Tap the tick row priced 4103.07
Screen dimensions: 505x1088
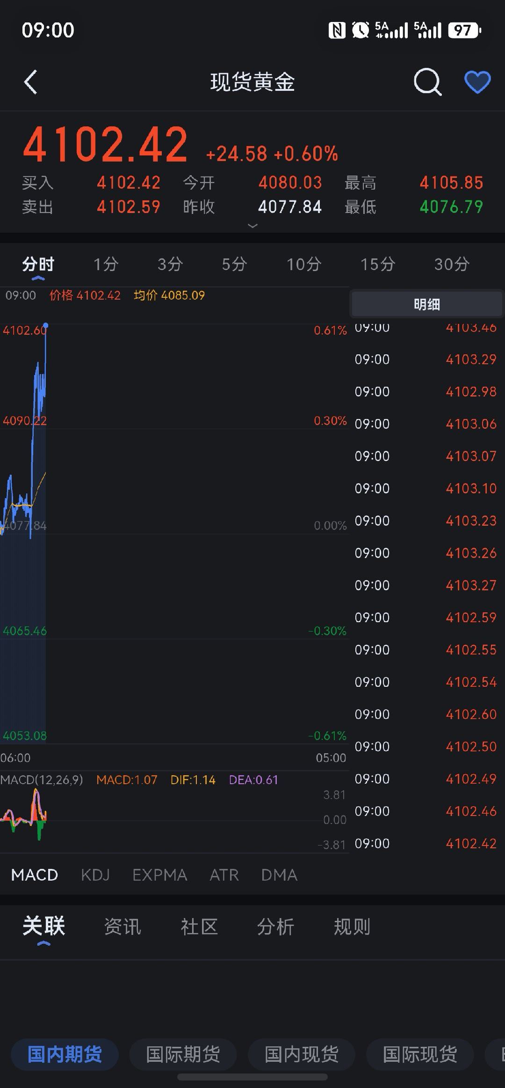(426, 456)
